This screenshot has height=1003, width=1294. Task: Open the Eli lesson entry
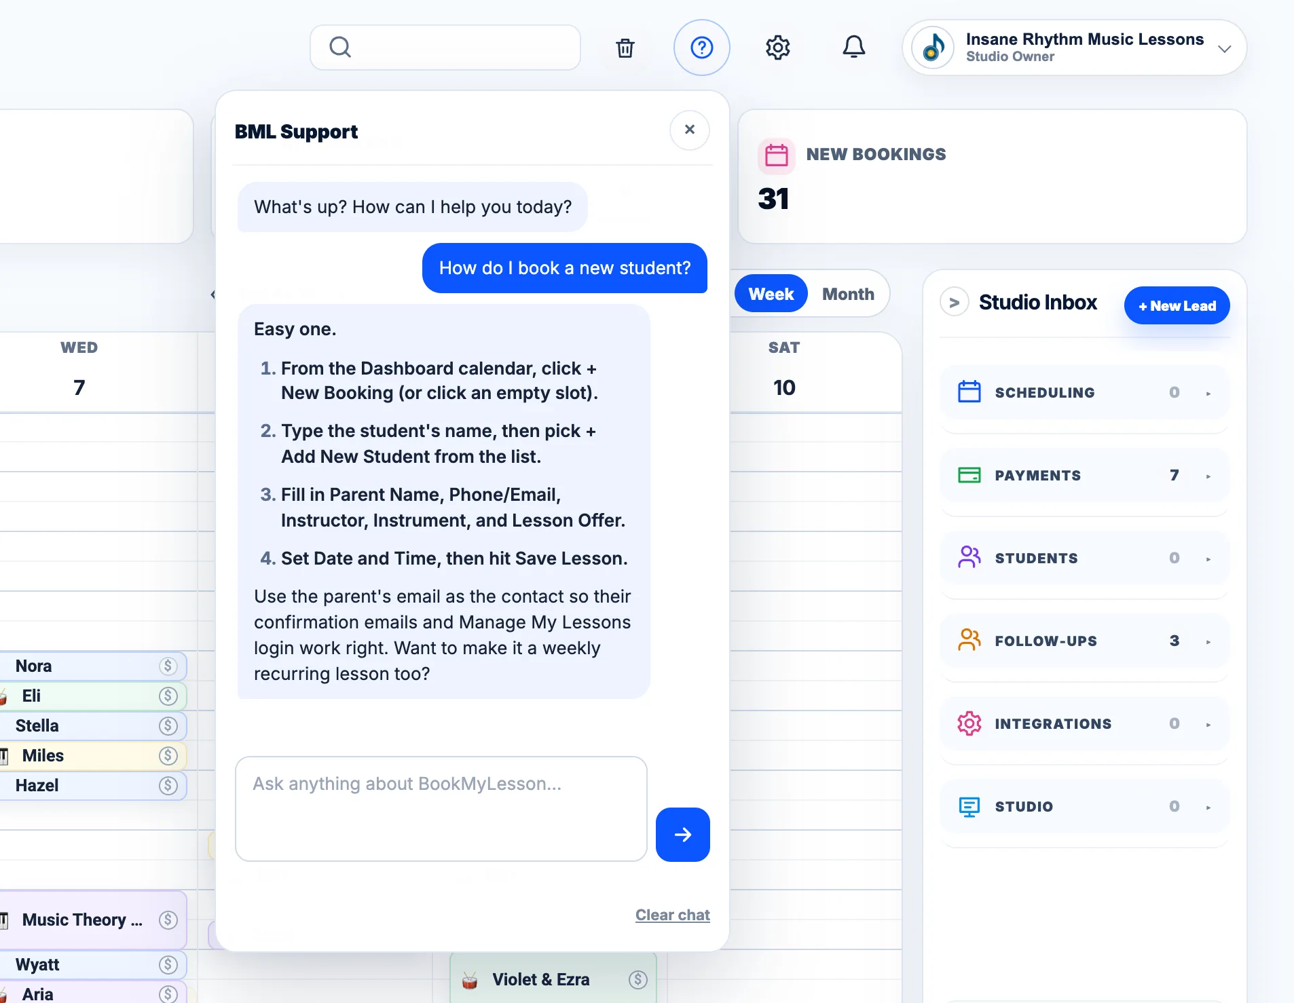(93, 696)
